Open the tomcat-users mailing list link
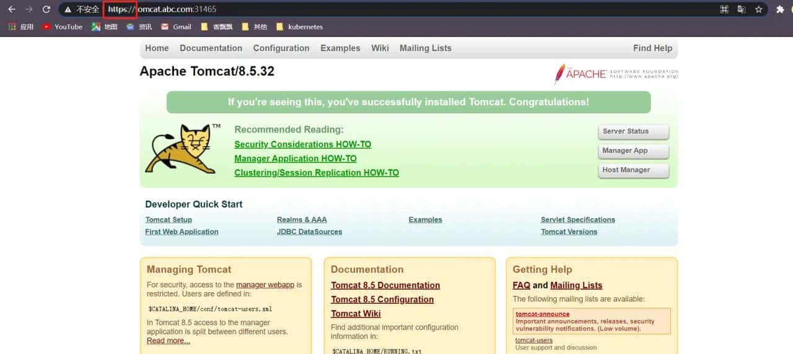This screenshot has height=354, width=793. 534,340
